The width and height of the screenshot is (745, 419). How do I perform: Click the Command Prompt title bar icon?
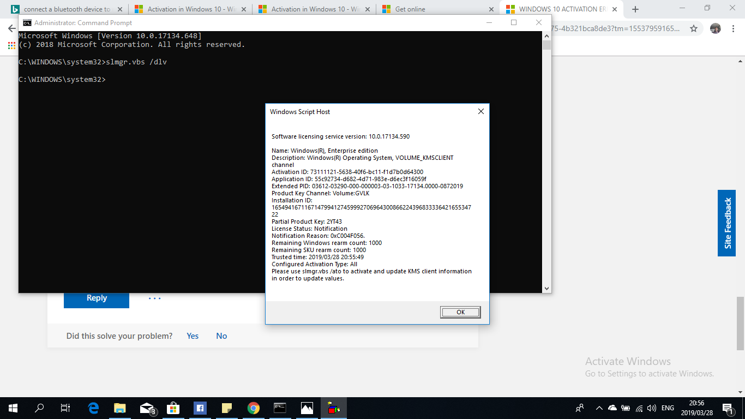pos(27,23)
